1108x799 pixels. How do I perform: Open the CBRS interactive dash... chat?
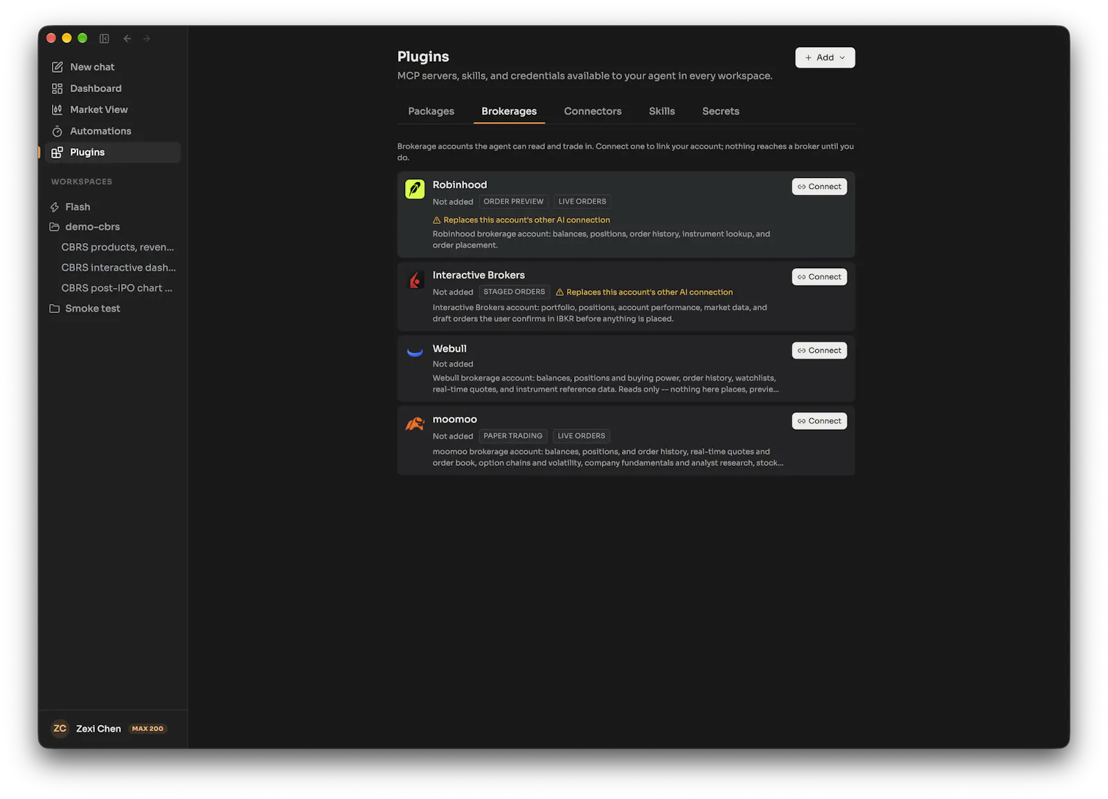tap(117, 268)
